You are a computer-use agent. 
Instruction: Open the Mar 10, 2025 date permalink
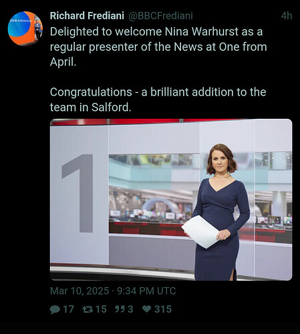point(80,291)
